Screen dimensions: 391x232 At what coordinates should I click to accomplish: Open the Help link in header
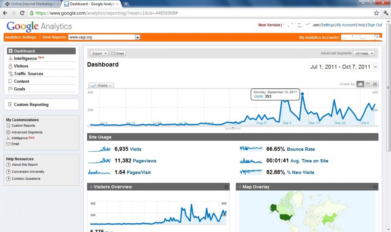click(x=361, y=25)
